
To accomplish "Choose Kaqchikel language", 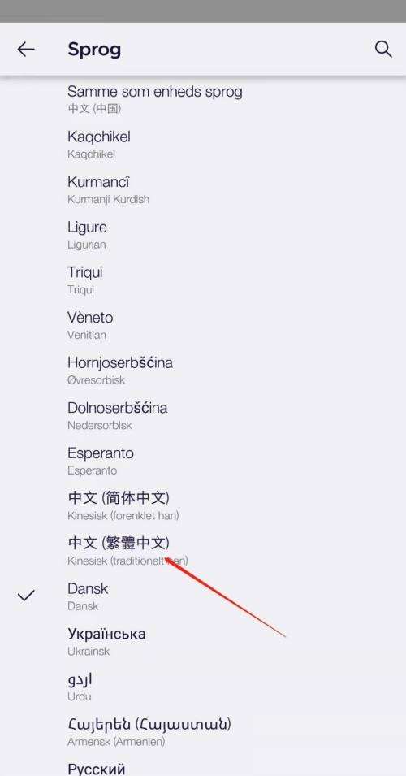I will pos(203,145).
